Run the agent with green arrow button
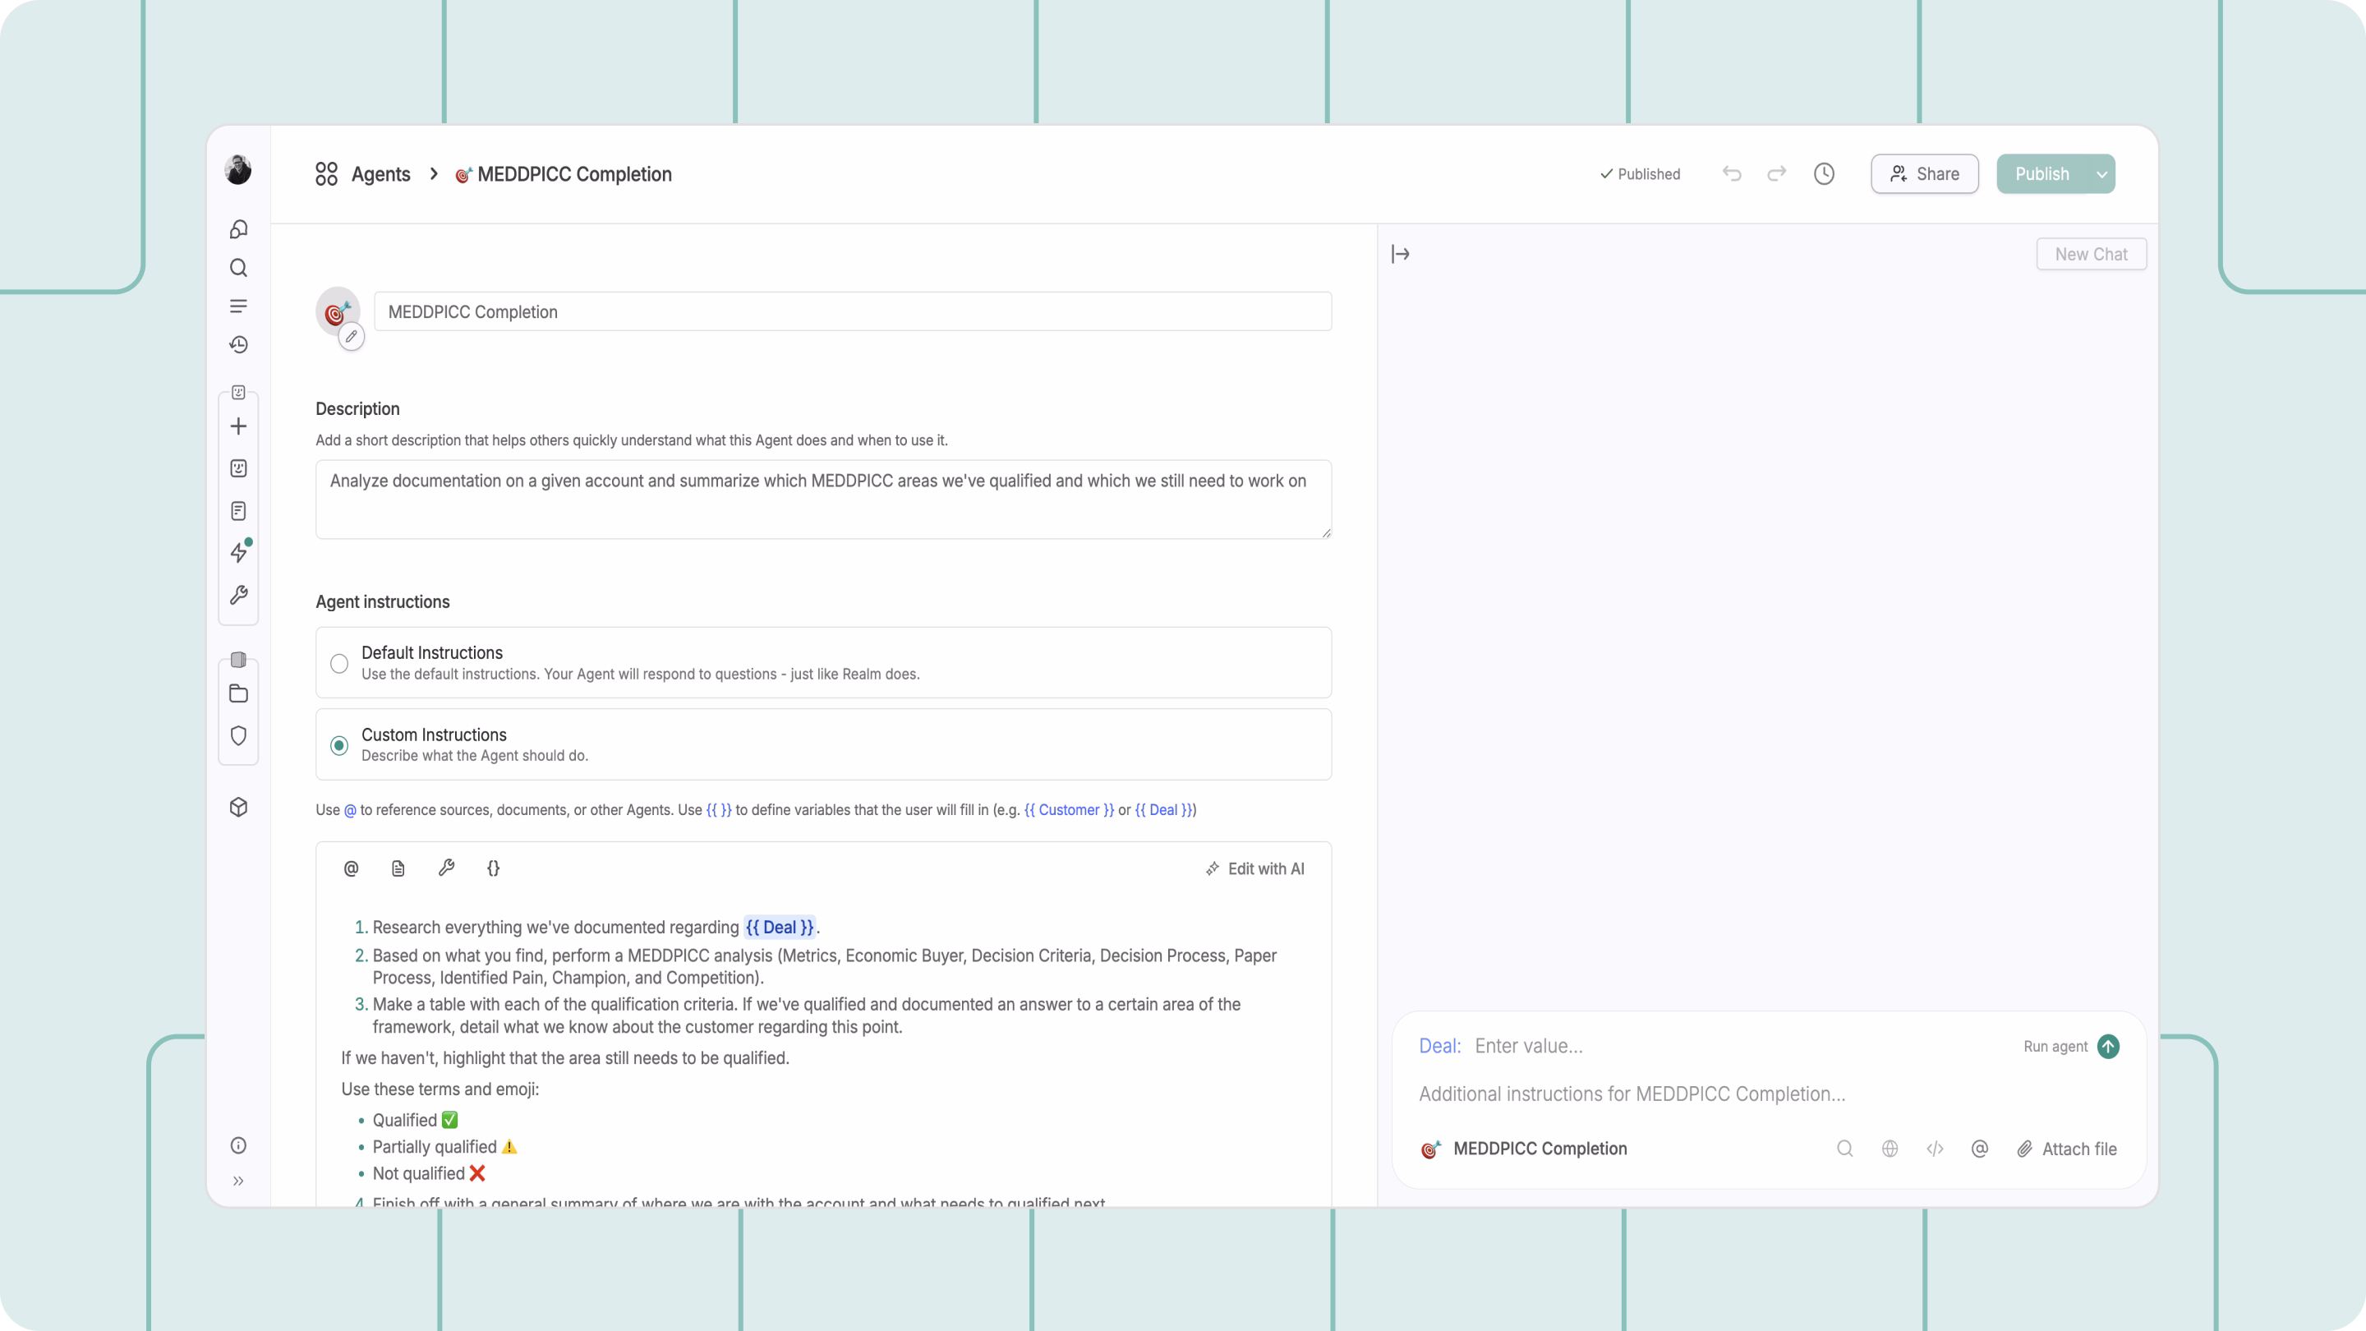Image resolution: width=2366 pixels, height=1331 pixels. (2108, 1046)
